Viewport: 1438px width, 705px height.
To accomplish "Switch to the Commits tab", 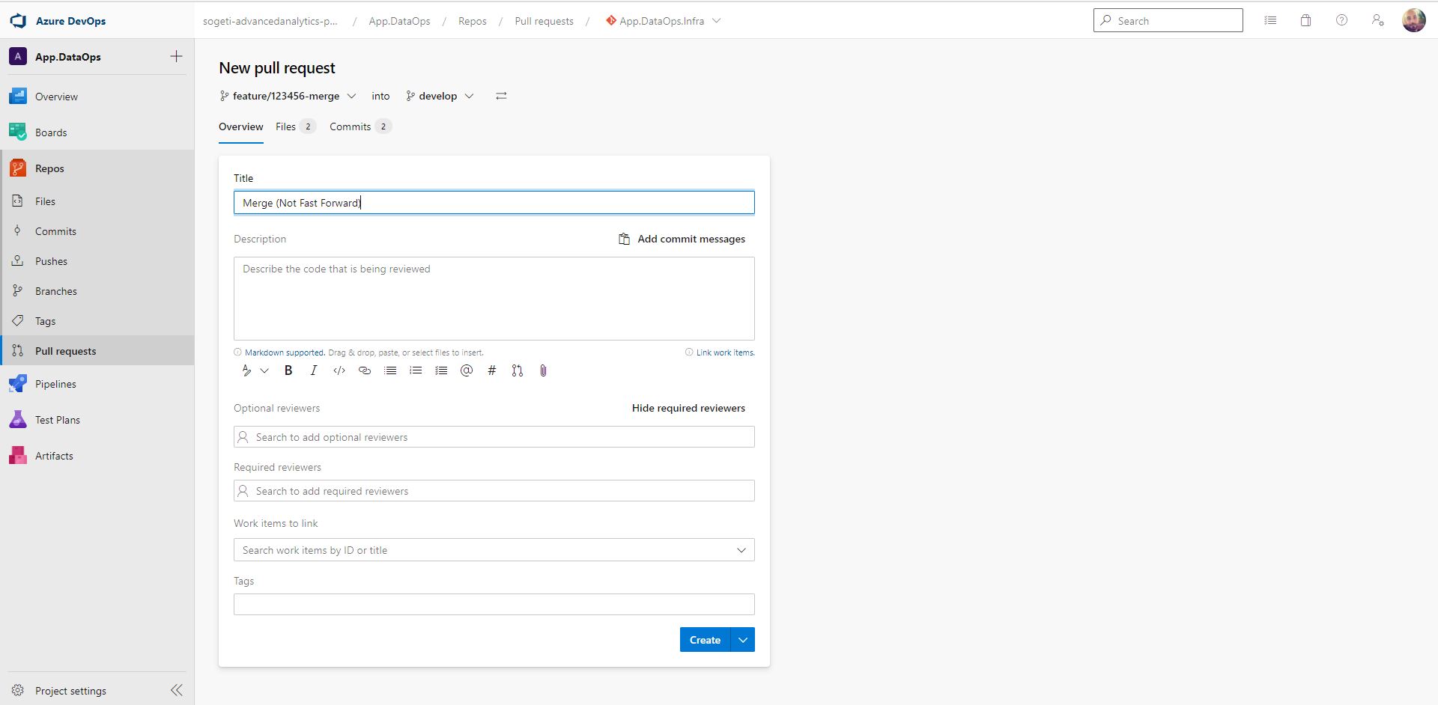I will coord(350,126).
